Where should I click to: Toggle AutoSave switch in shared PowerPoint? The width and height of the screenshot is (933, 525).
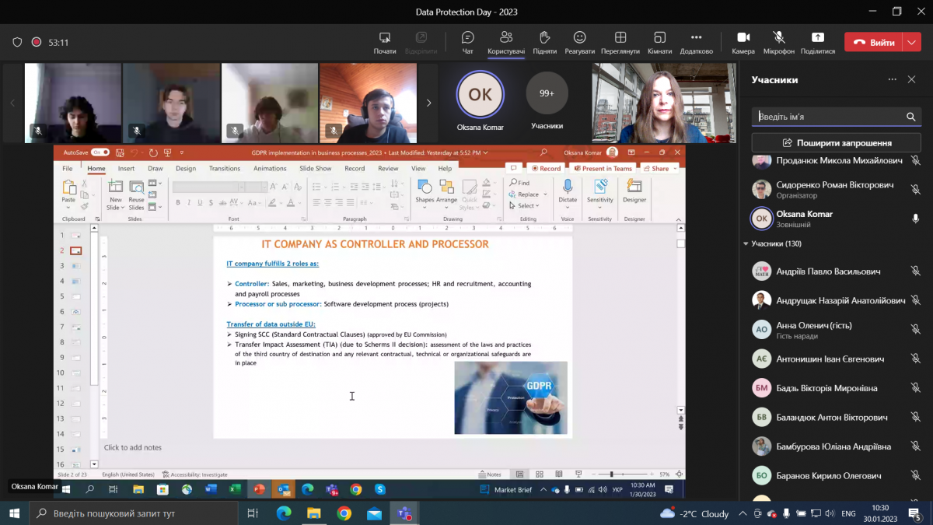coord(100,152)
